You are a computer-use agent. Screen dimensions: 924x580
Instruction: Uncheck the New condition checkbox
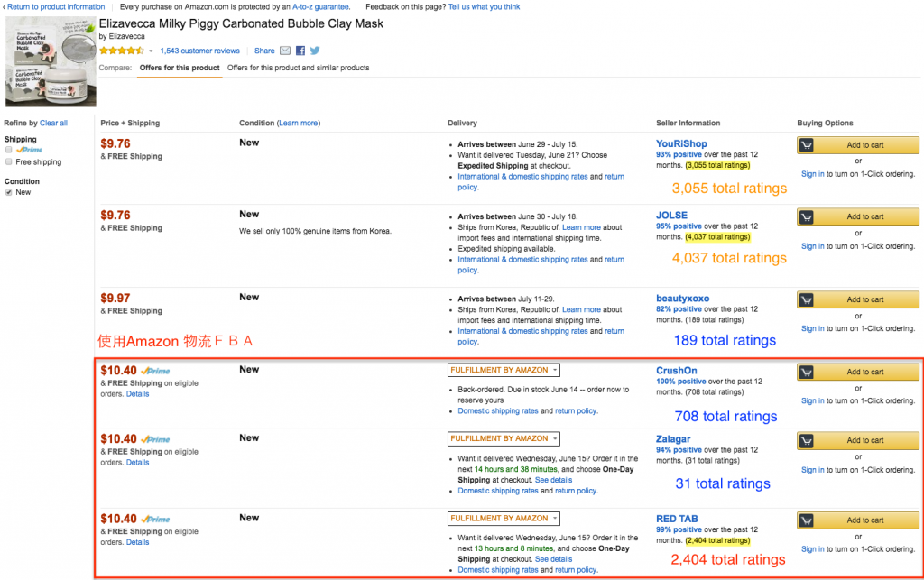point(9,192)
